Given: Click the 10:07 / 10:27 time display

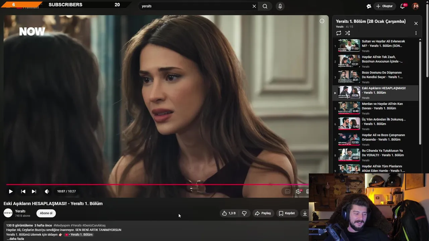Looking at the screenshot, I should (66, 191).
